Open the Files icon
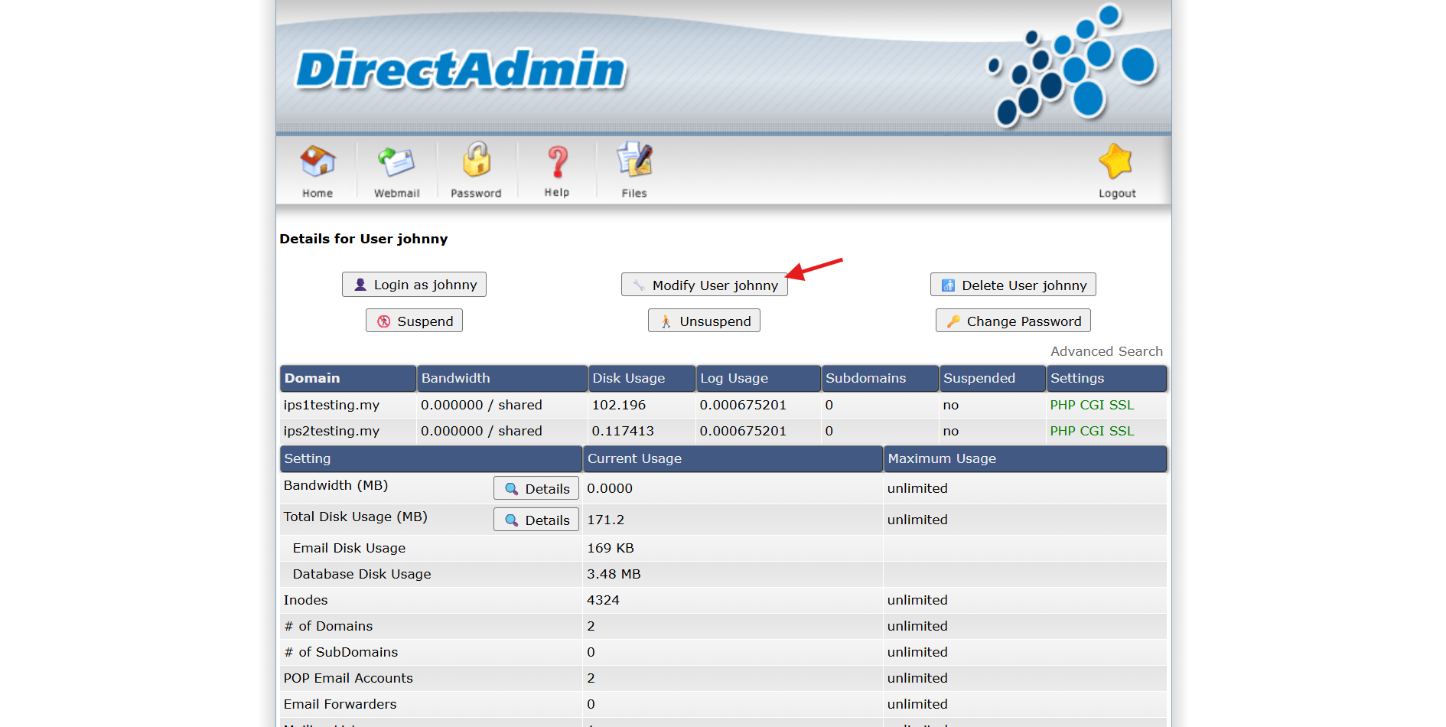1446x727 pixels. (634, 171)
